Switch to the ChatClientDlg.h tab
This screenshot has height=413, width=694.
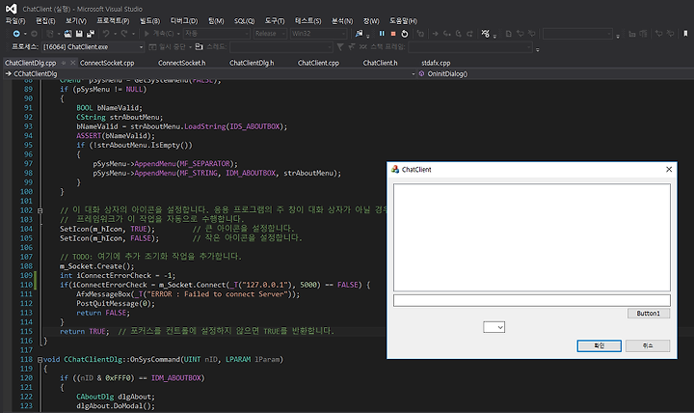point(252,63)
